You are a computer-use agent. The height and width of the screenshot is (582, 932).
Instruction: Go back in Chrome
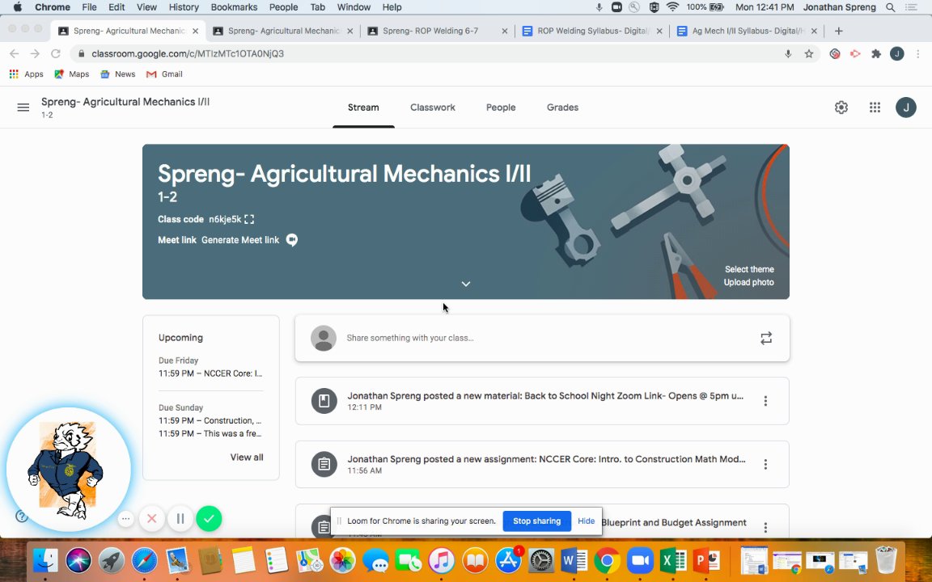click(x=15, y=53)
